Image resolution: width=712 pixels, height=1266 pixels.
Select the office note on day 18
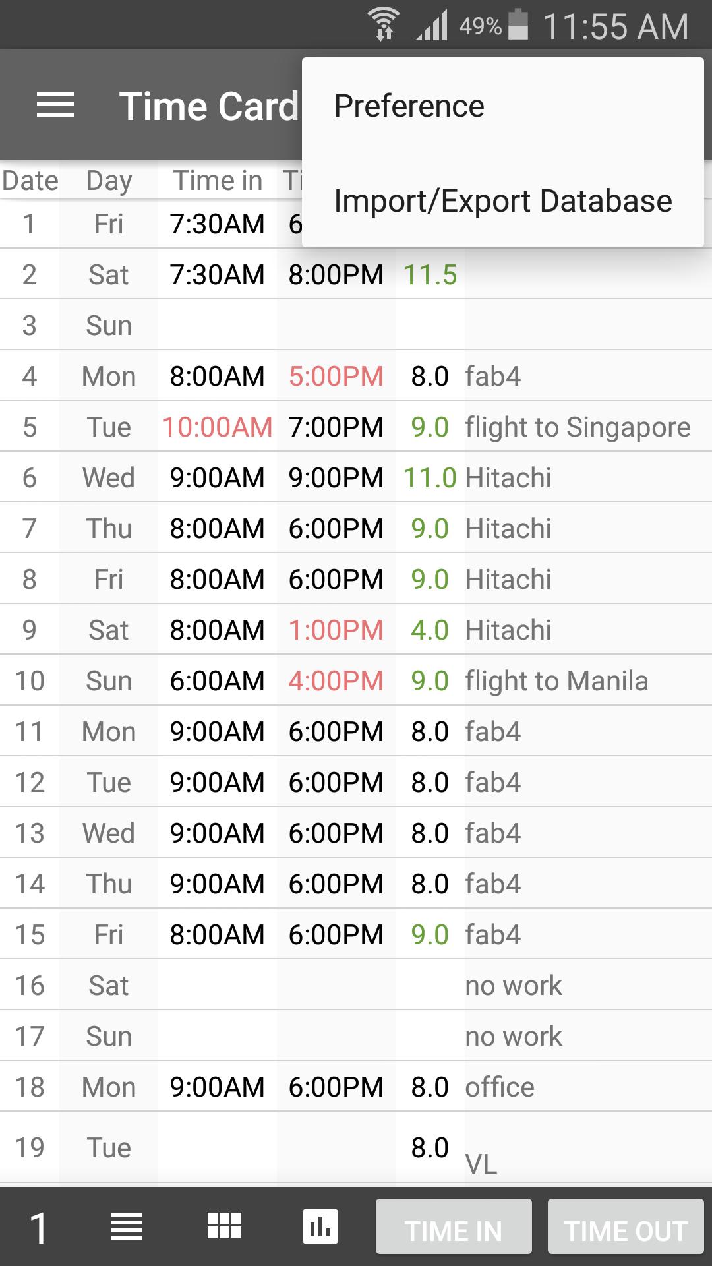(x=500, y=1087)
